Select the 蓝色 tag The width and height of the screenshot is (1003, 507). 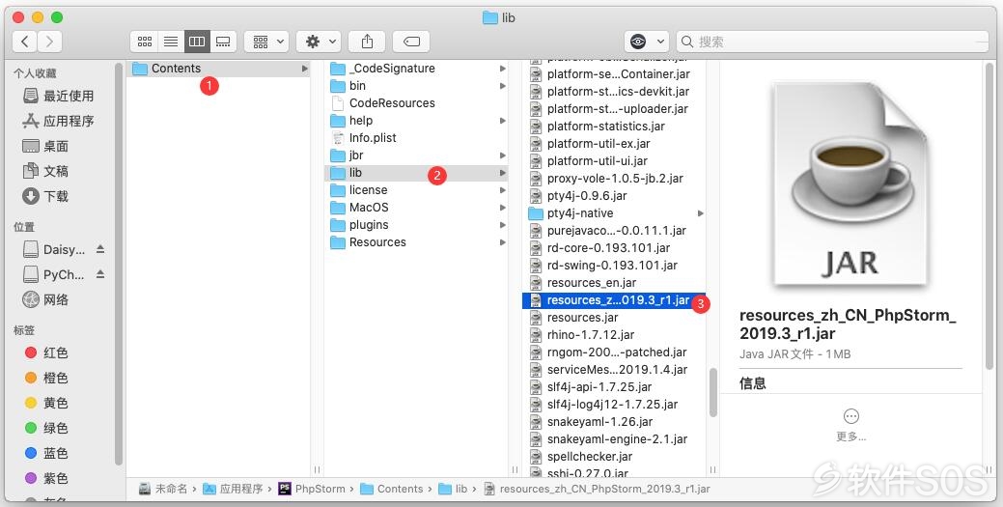click(46, 453)
